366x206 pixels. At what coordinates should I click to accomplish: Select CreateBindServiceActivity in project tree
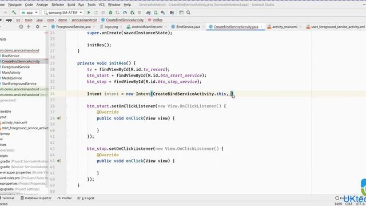click(x=21, y=61)
